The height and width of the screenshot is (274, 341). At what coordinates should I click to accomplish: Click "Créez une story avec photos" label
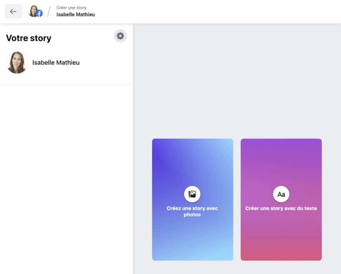[192, 211]
